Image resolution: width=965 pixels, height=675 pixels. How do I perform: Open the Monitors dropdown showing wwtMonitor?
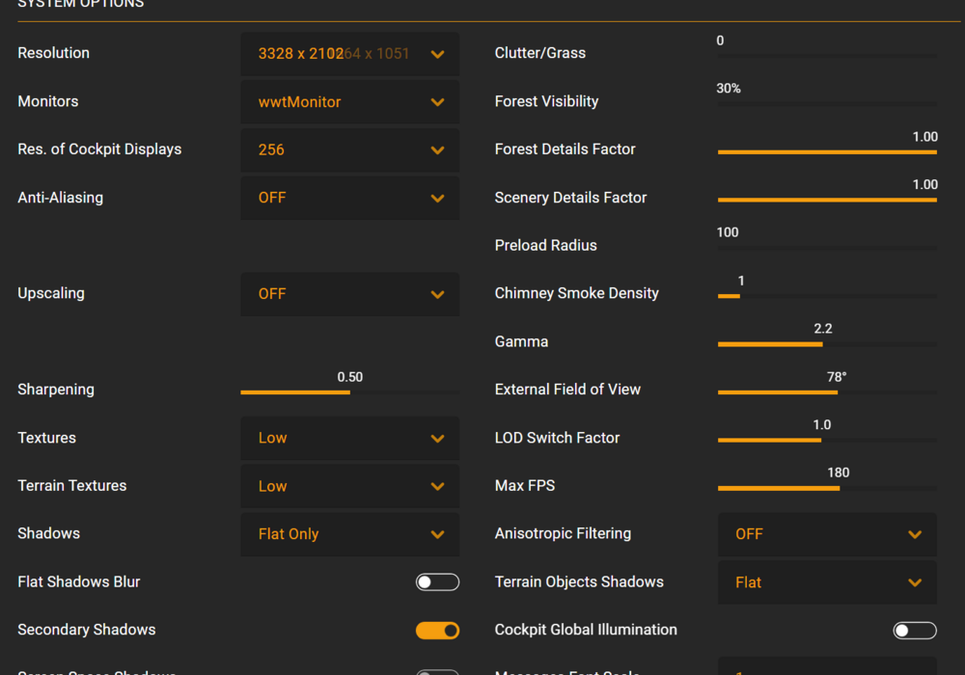pos(349,101)
